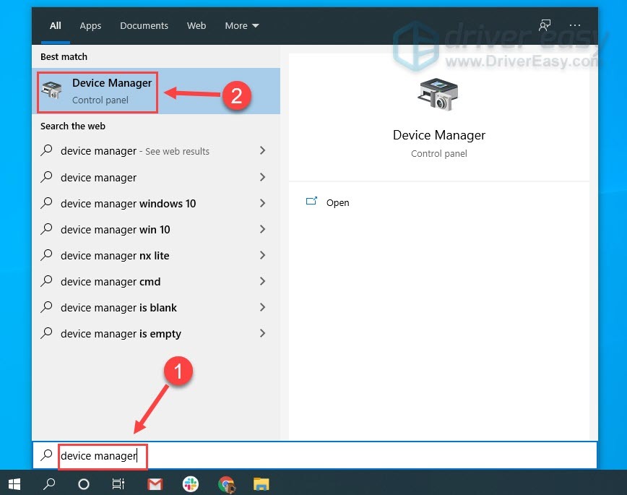Click the Open icon in the preview pane
The width and height of the screenshot is (627, 495).
[x=311, y=202]
